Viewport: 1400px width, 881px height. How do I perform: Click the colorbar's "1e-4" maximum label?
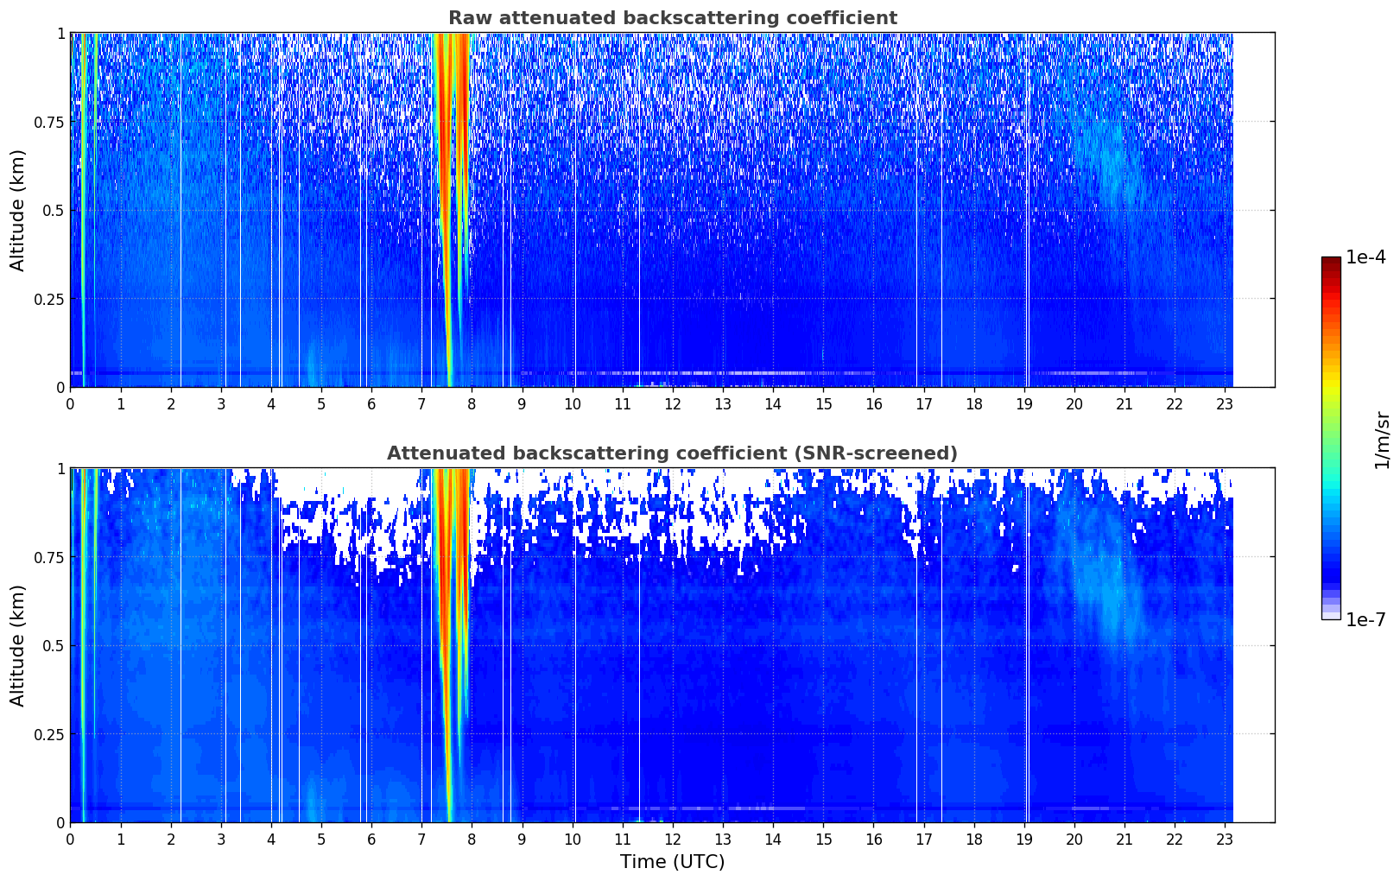coord(1365,257)
